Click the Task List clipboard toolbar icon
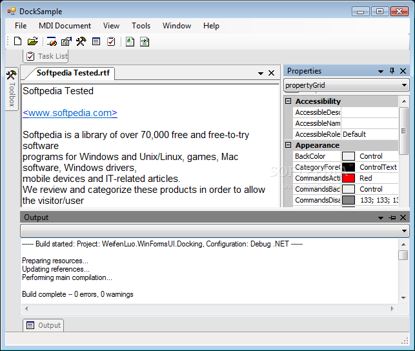This screenshot has width=415, height=351. (x=111, y=41)
